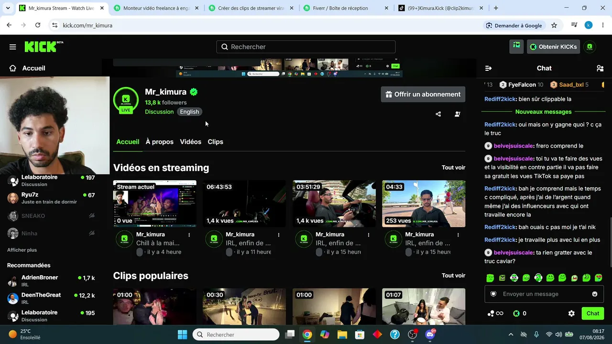Image resolution: width=612 pixels, height=344 pixels.
Task: Switch to the Vidéos tab
Action: (190, 142)
